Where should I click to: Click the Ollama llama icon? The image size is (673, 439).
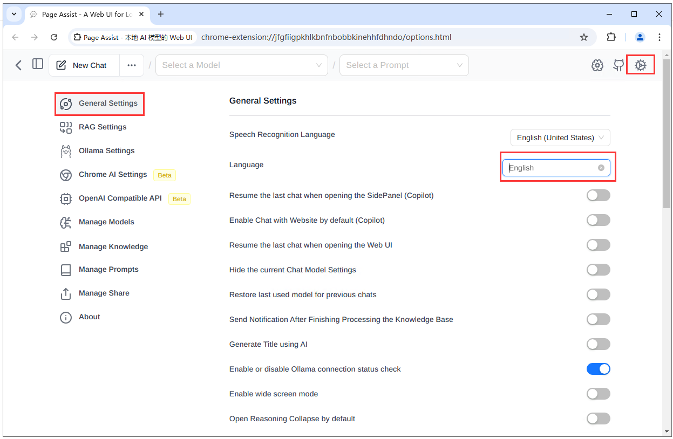click(x=66, y=152)
